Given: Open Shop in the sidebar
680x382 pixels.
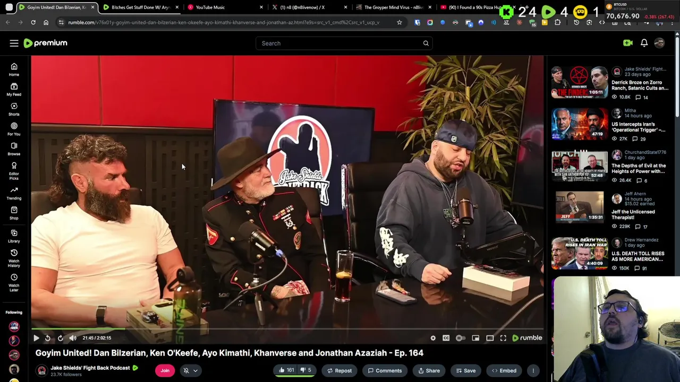Looking at the screenshot, I should pos(14,213).
